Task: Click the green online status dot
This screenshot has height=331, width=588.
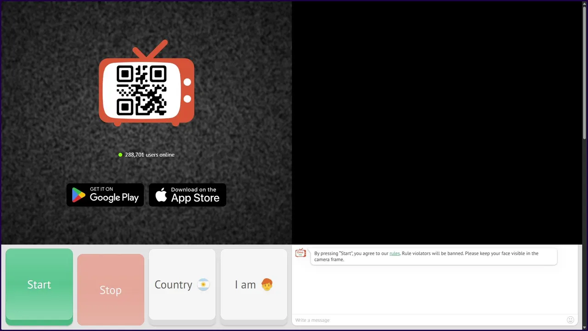Action: coord(120,155)
